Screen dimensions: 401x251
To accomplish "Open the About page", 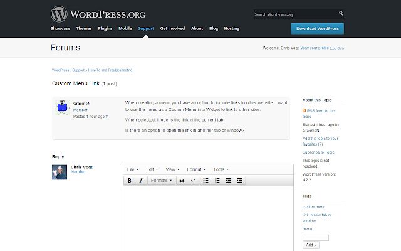I will [x=197, y=28].
